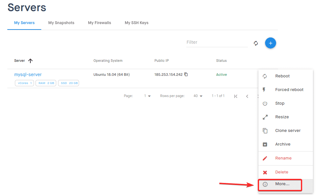Open the mysql-server link

click(28, 75)
